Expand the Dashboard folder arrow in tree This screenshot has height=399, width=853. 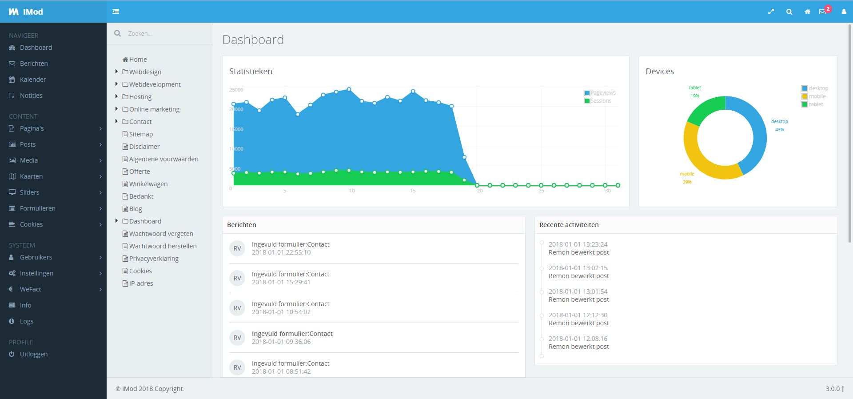pos(116,221)
